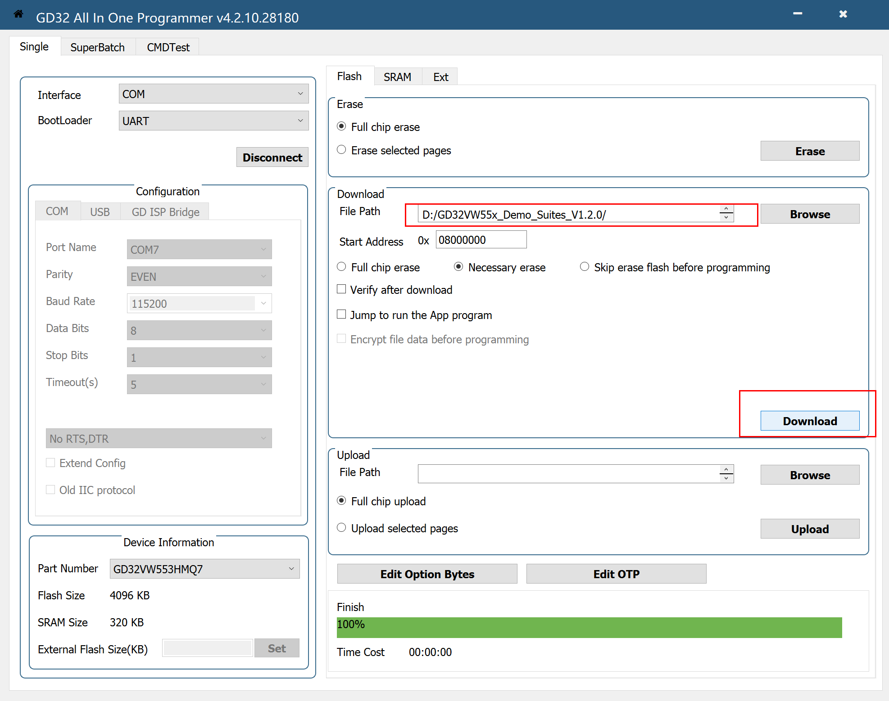This screenshot has width=889, height=701.
Task: Open the Baud Rate combo box
Action: point(263,303)
